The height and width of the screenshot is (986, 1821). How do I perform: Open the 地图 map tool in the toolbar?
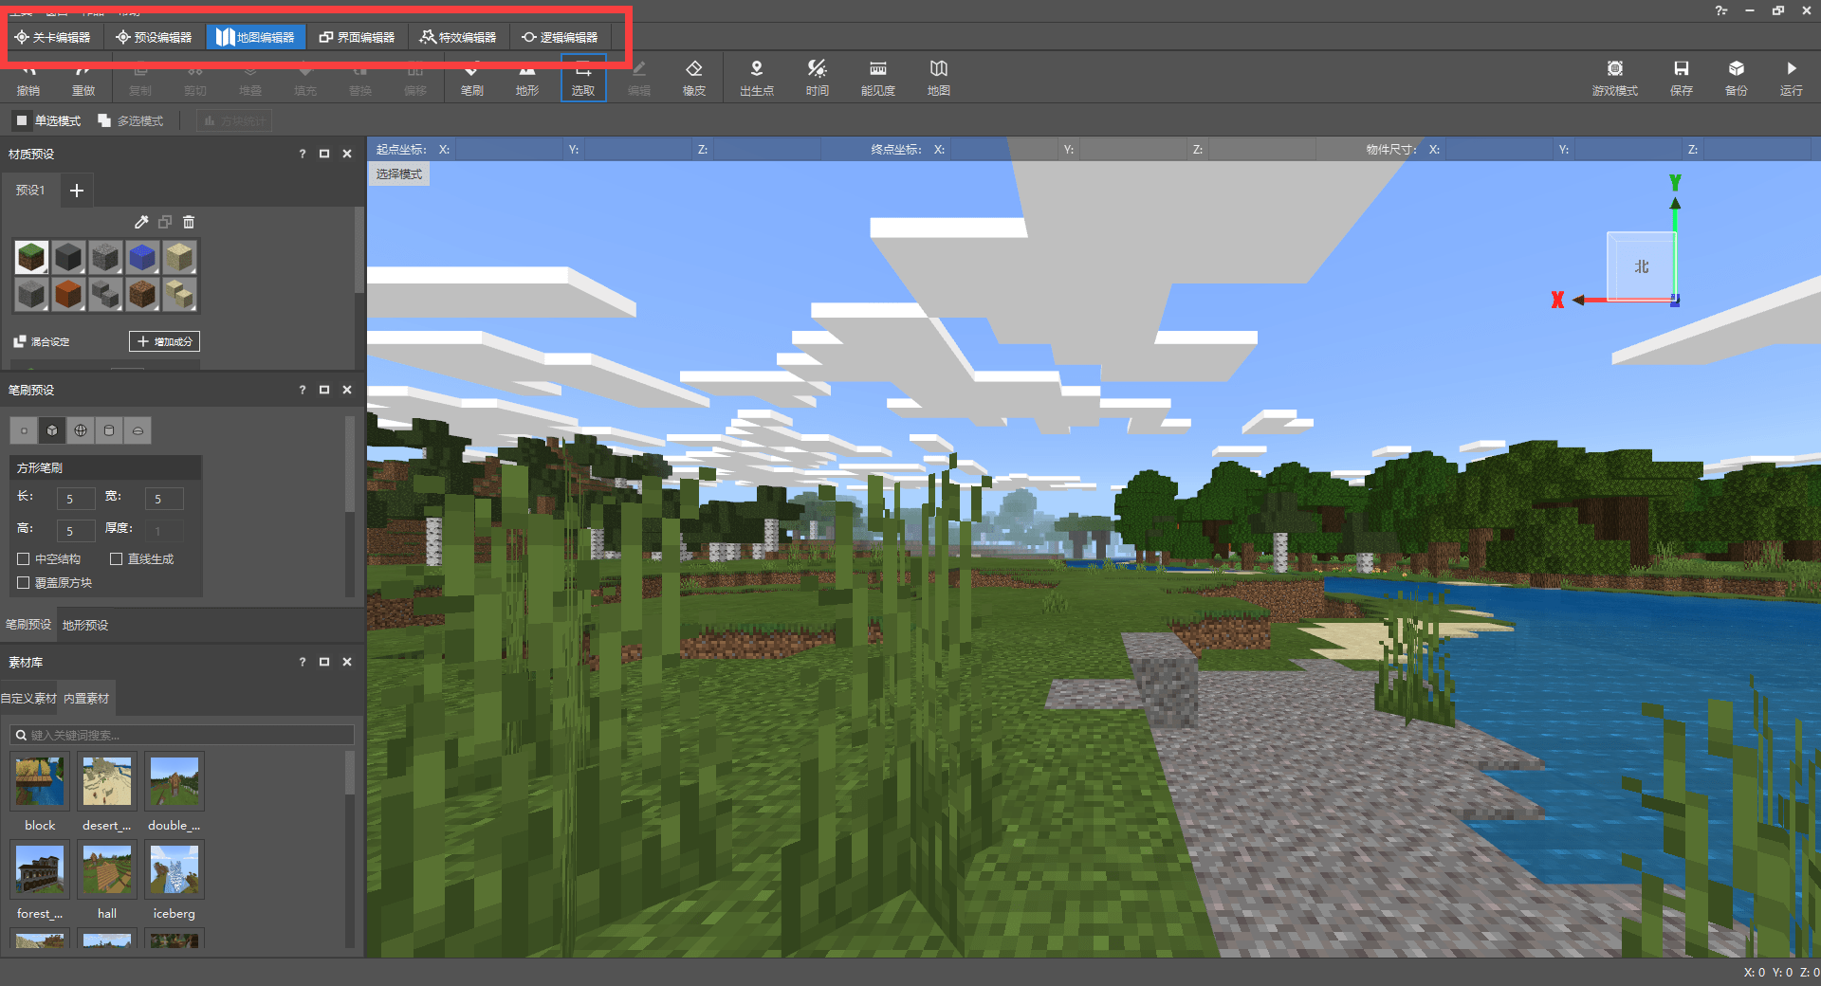click(939, 78)
